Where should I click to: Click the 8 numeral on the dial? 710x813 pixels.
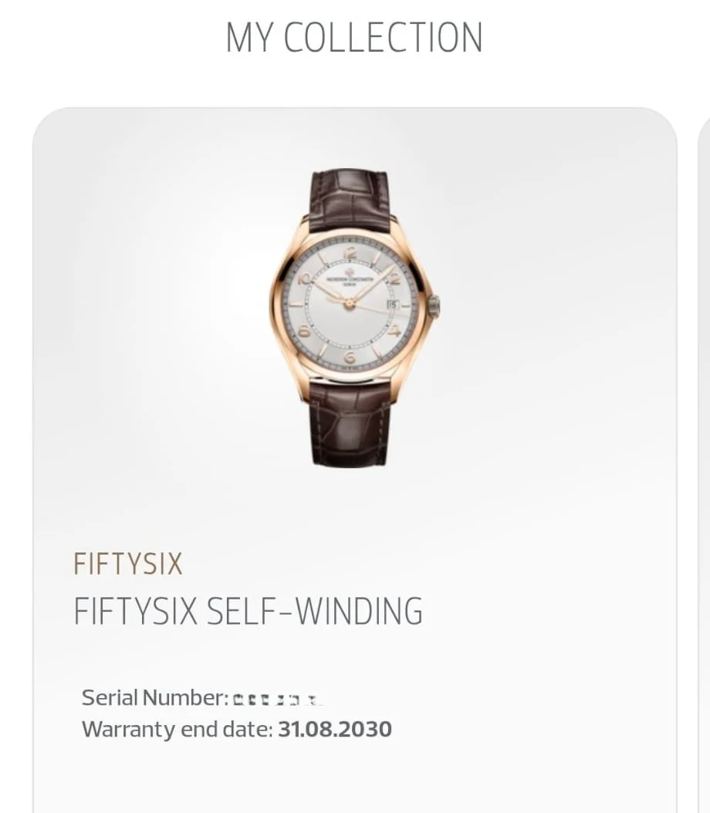[x=305, y=332]
